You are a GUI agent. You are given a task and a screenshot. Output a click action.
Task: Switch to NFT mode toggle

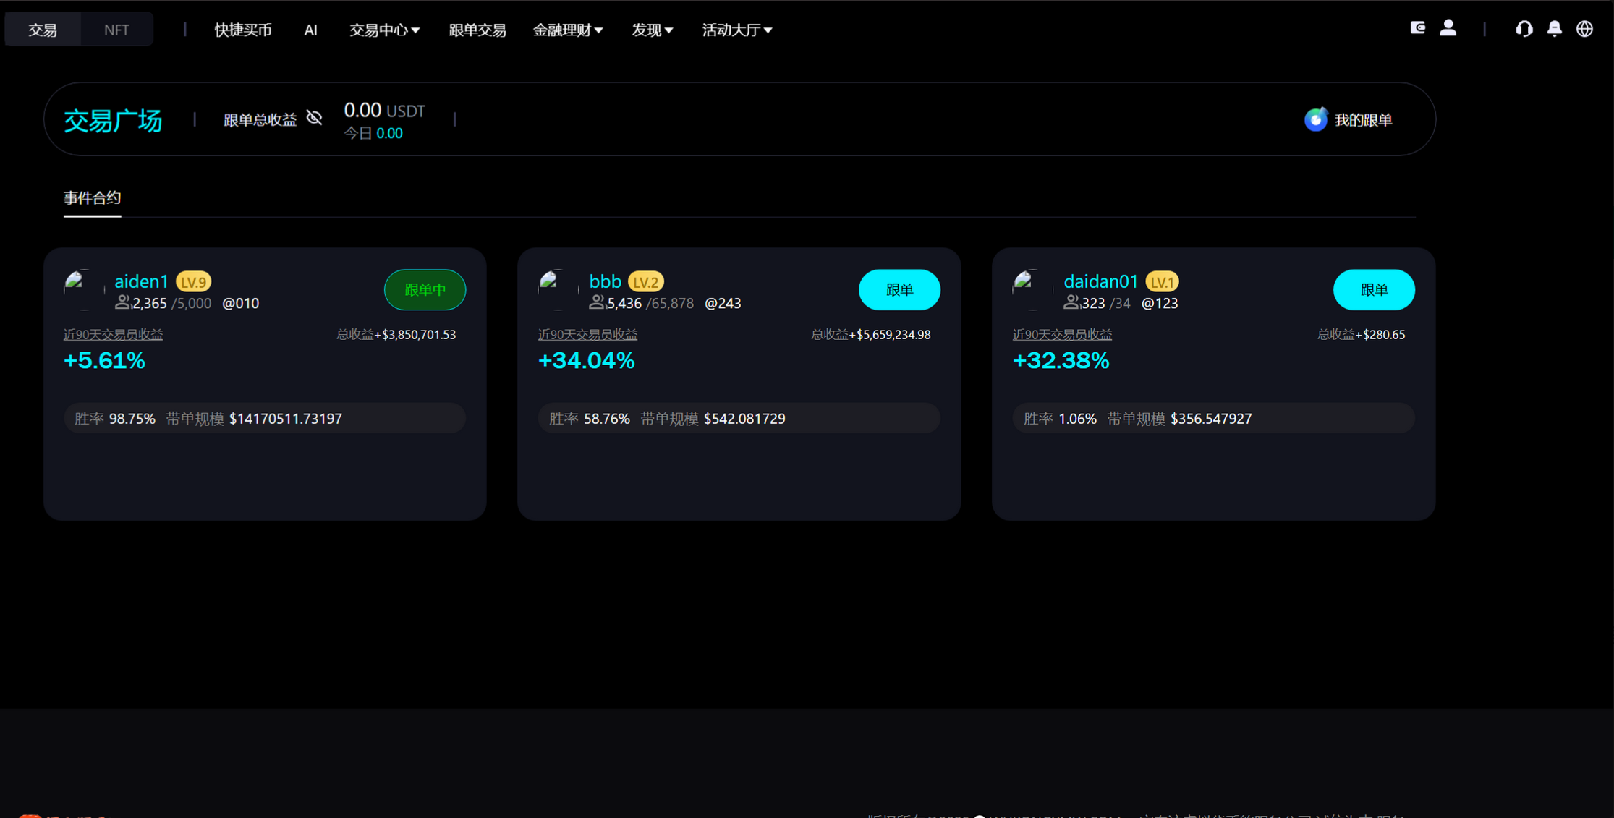(x=116, y=30)
